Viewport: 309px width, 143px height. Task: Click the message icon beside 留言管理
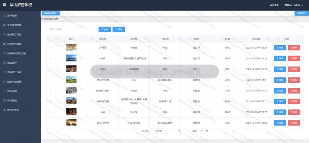click(x=4, y=100)
